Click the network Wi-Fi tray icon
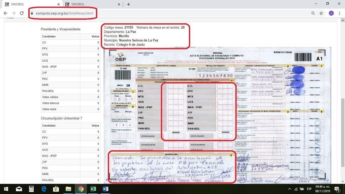 [296, 189]
